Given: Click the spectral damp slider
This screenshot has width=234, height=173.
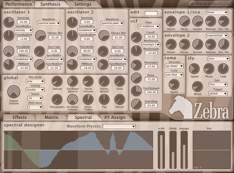Looking at the screenshot, I should pos(173,150).
